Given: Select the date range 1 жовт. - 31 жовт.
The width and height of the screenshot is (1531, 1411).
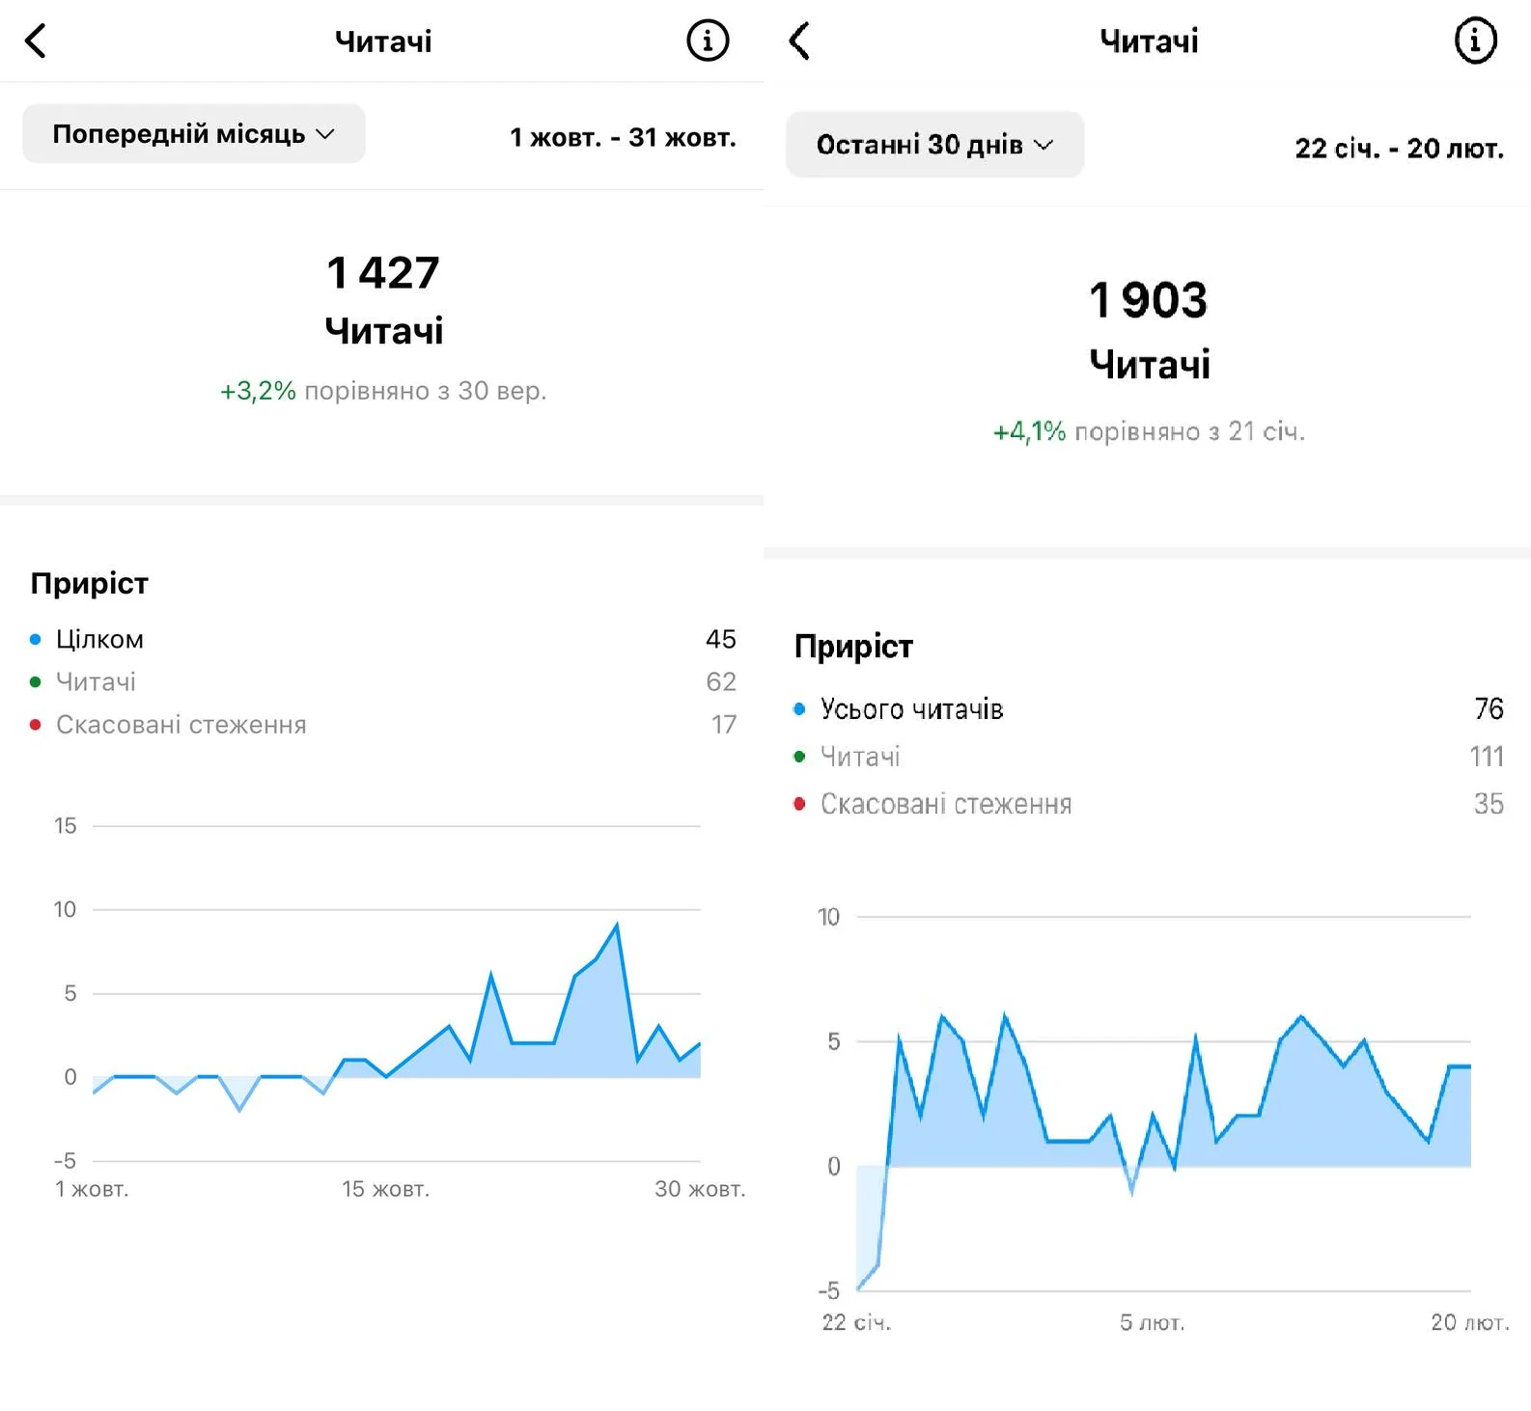Looking at the screenshot, I should (x=623, y=137).
